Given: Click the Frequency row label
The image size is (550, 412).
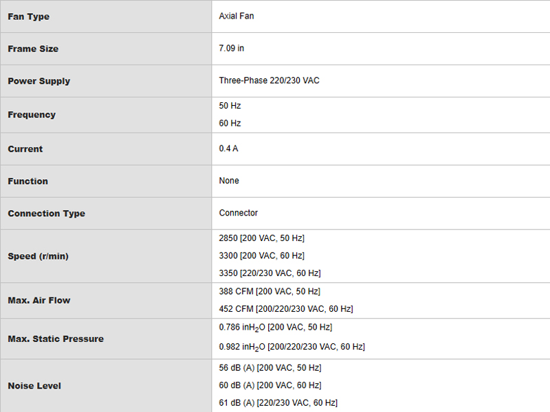Looking at the screenshot, I should [x=32, y=115].
